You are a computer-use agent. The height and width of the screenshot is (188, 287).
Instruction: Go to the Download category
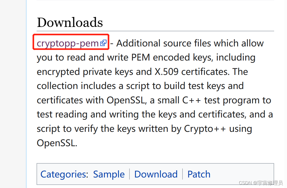pyautogui.click(x=156, y=174)
